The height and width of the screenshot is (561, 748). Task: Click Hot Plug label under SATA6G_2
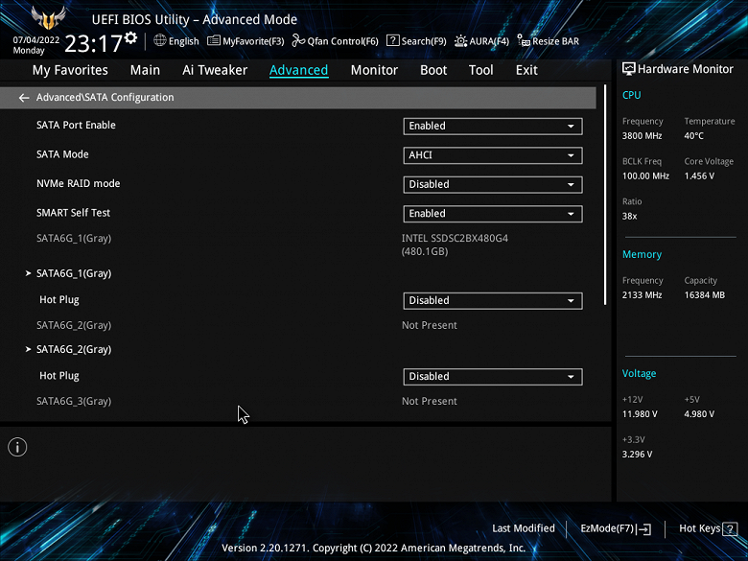(x=59, y=375)
